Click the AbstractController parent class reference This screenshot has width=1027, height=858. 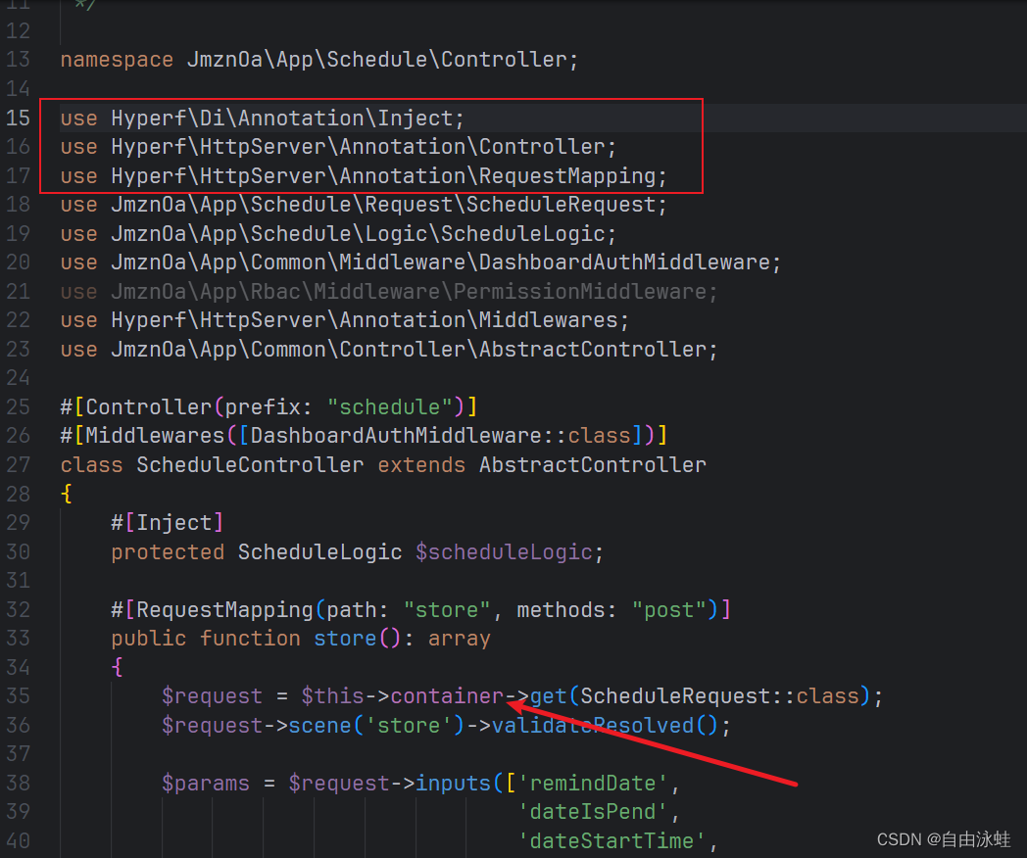tap(592, 464)
